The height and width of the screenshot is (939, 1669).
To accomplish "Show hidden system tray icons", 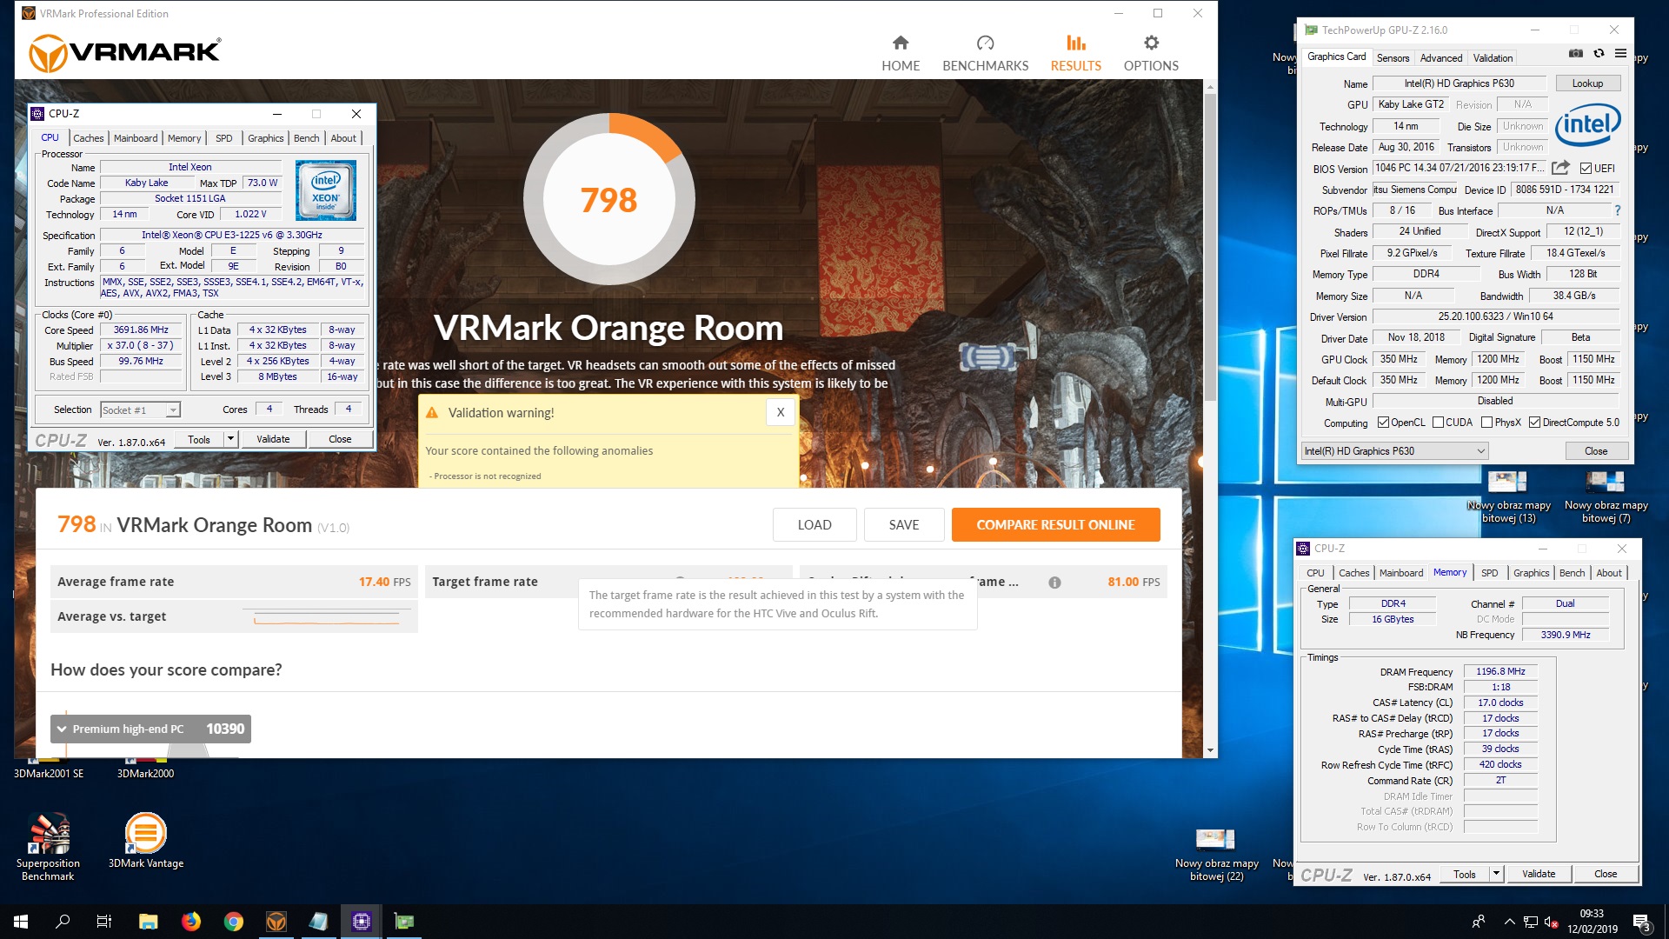I will pos(1509,922).
